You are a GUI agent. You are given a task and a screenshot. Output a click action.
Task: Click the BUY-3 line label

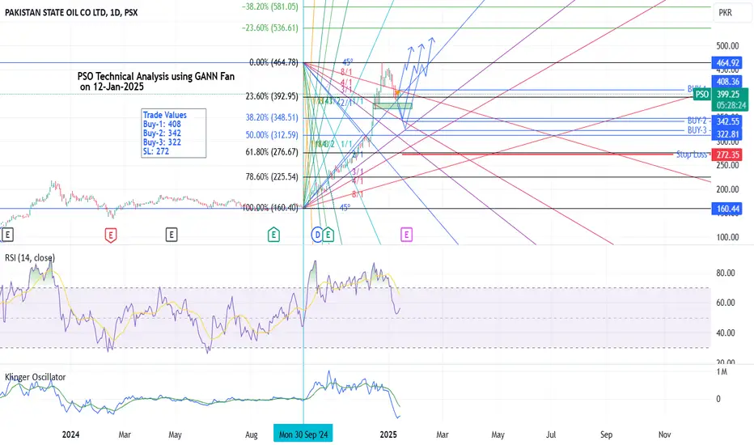coord(697,130)
